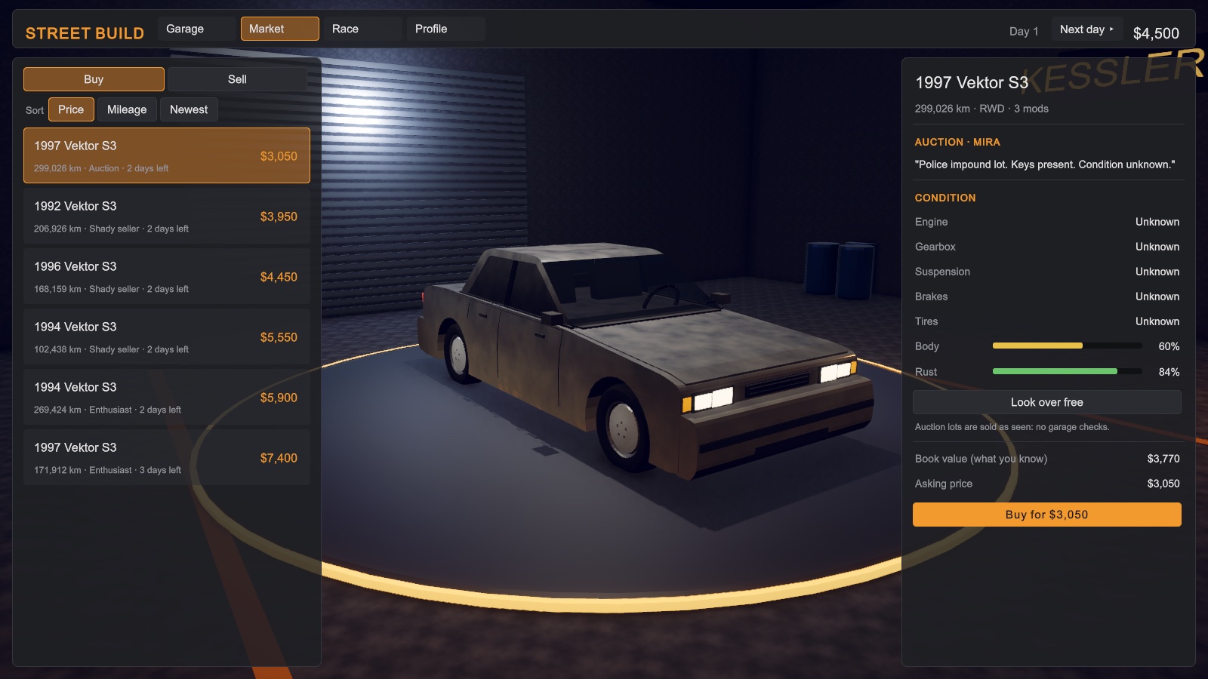Click the Body condition 60% bar

1067,346
